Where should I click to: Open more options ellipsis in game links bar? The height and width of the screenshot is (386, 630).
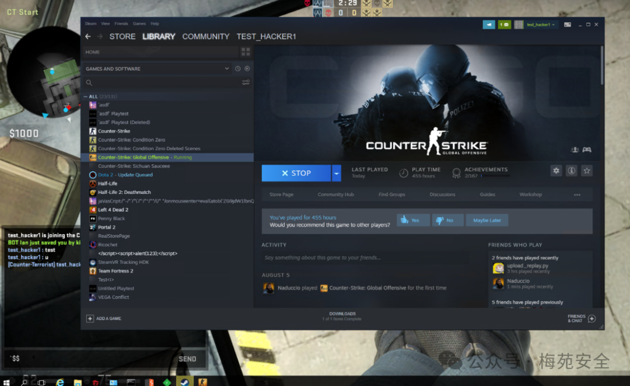point(577,194)
